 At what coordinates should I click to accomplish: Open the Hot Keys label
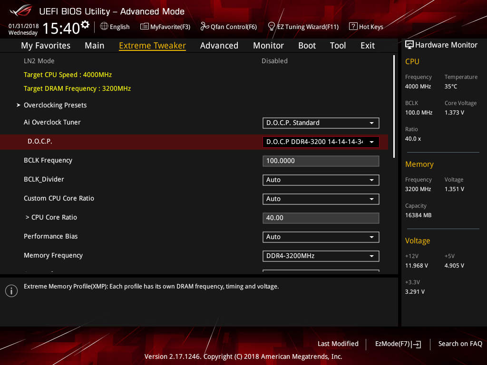pos(371,27)
